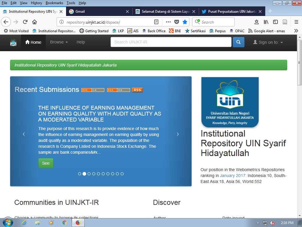Reload the page with the refresh icon
The height and width of the screenshot is (227, 302).
[x=25, y=22]
